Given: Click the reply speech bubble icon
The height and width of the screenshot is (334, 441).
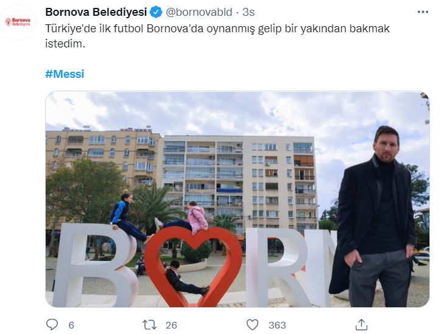Looking at the screenshot, I should pos(52,324).
